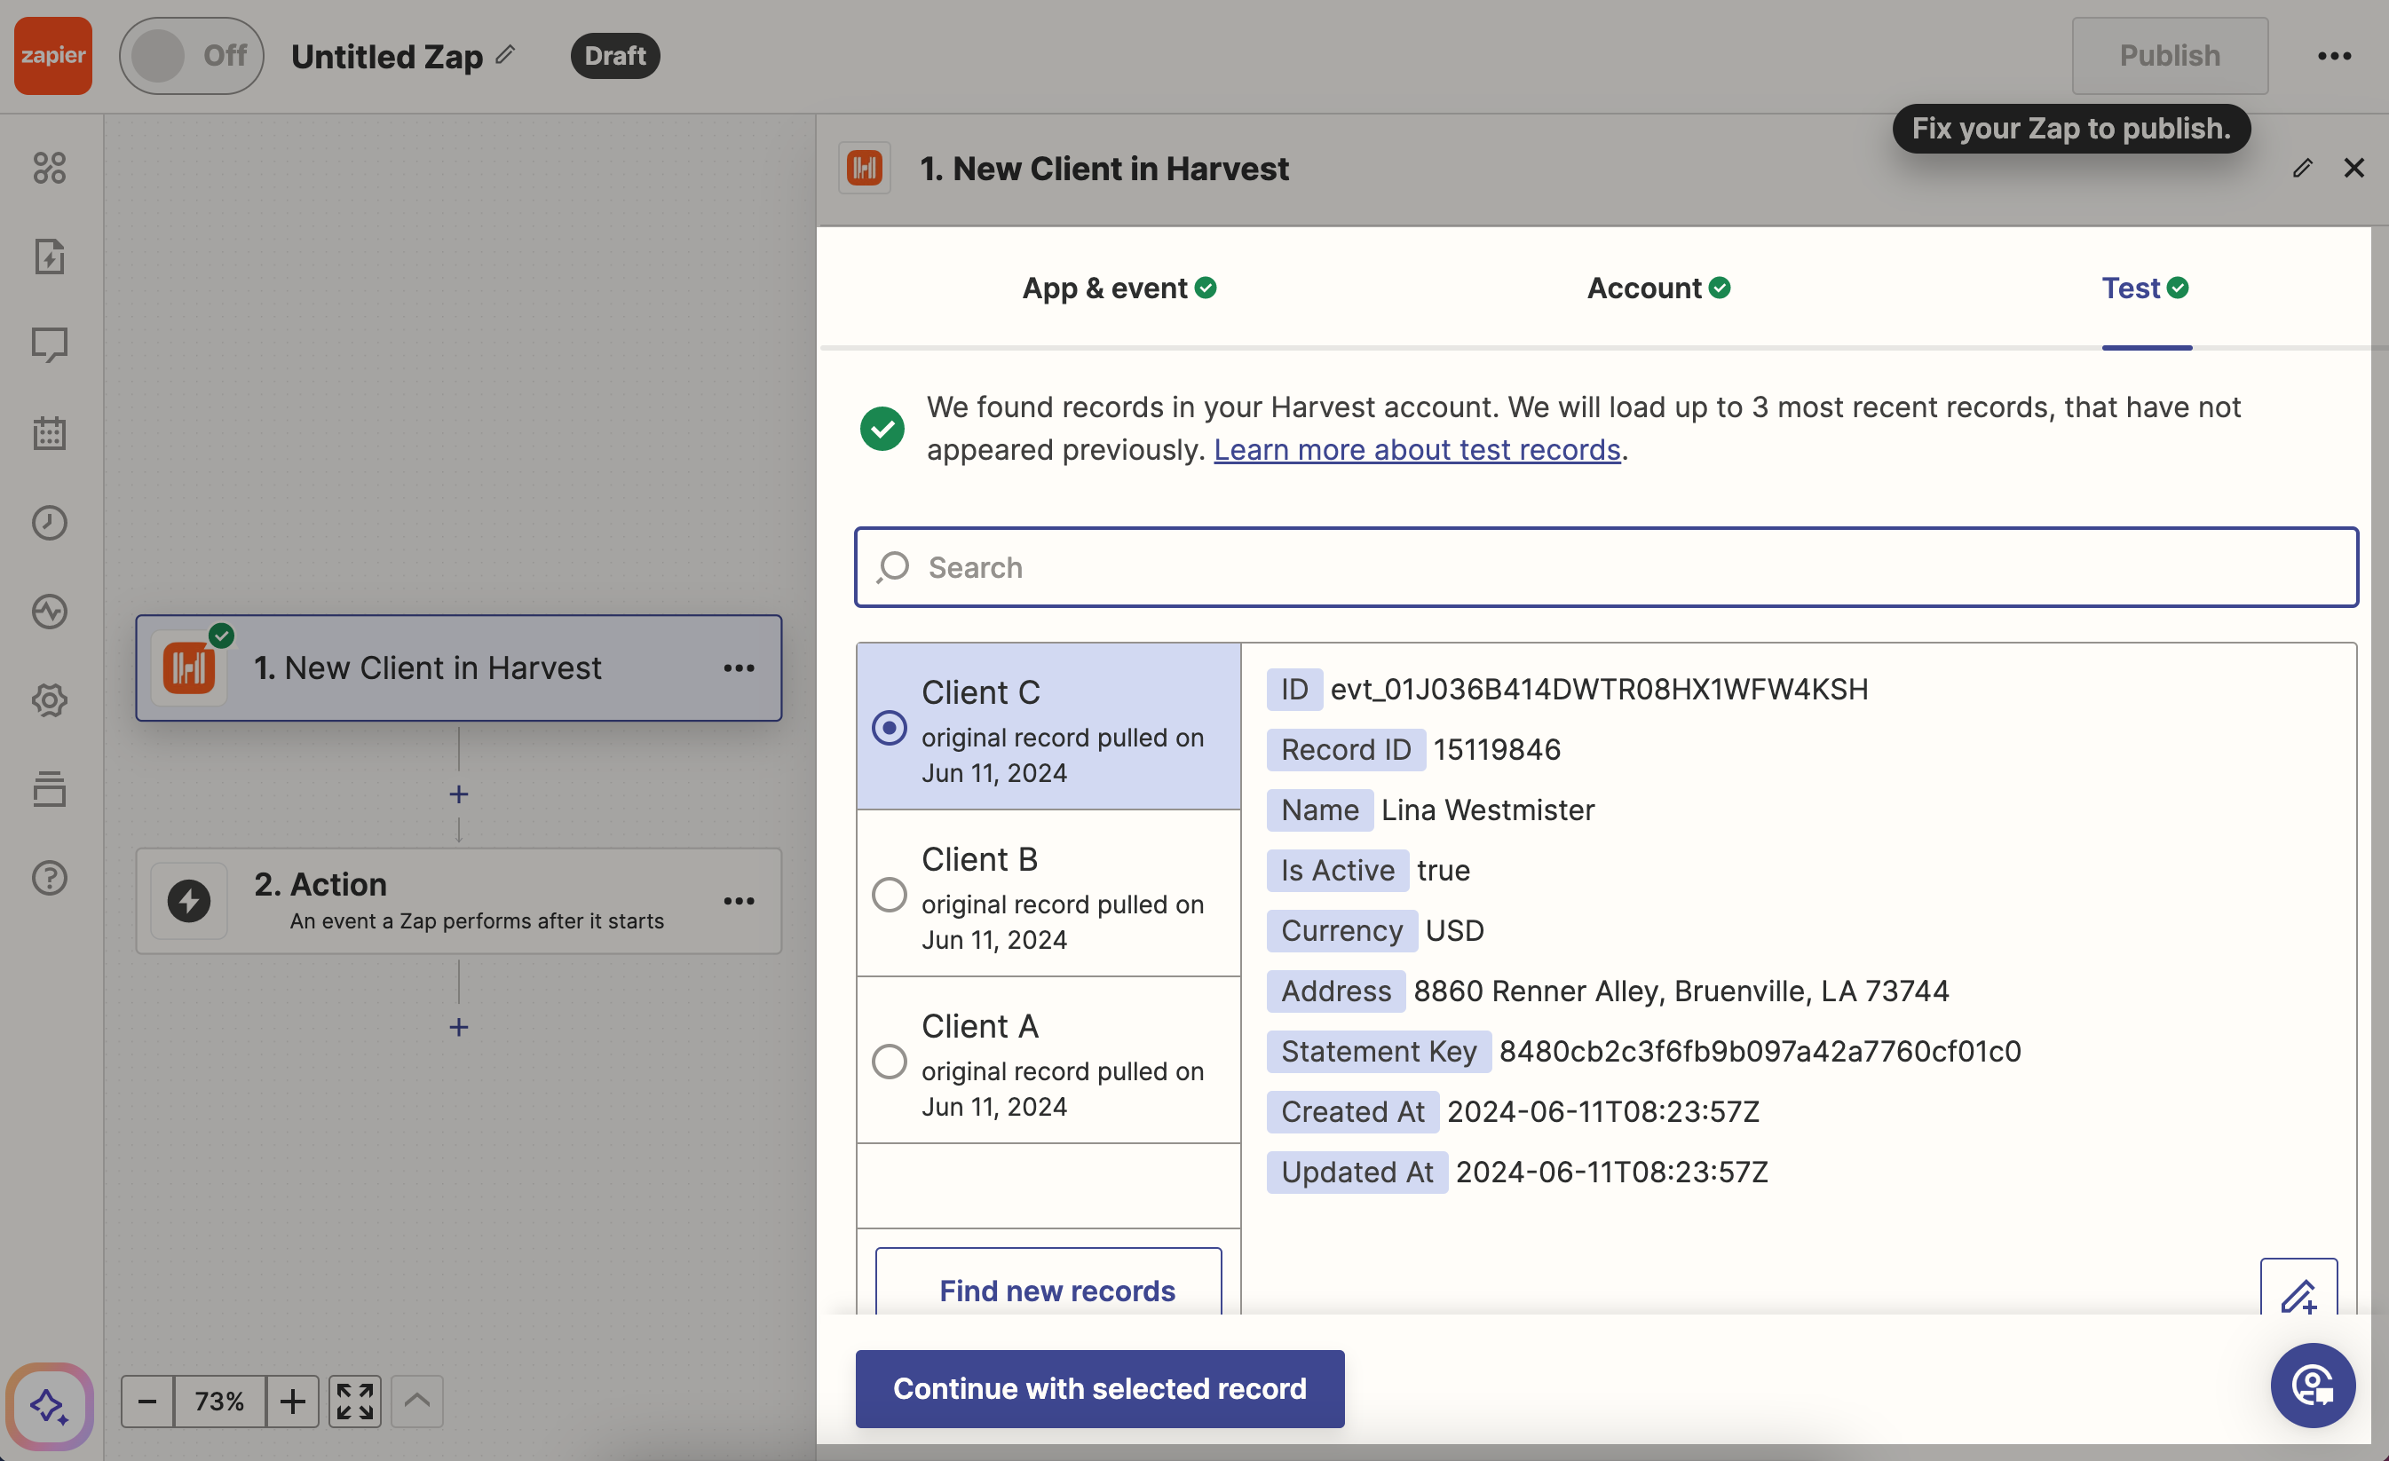Open the history clock icon in sidebar

point(50,523)
